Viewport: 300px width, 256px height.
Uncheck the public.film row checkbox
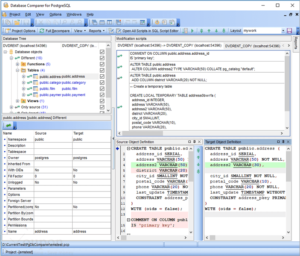point(102,89)
